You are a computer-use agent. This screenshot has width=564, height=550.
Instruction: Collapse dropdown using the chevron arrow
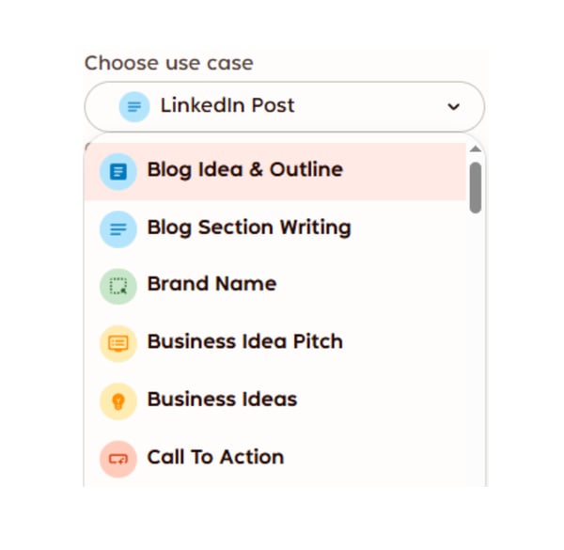point(454,106)
